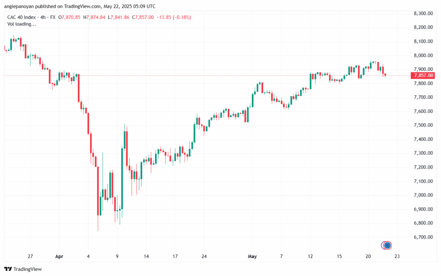Viewport: 441px width, 276px height.
Task: Click the May label on the time axis
Action: [x=252, y=256]
